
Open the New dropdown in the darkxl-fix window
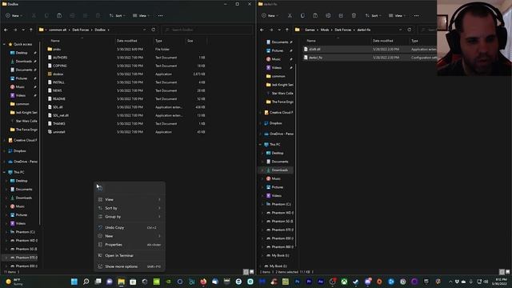tap(270, 16)
